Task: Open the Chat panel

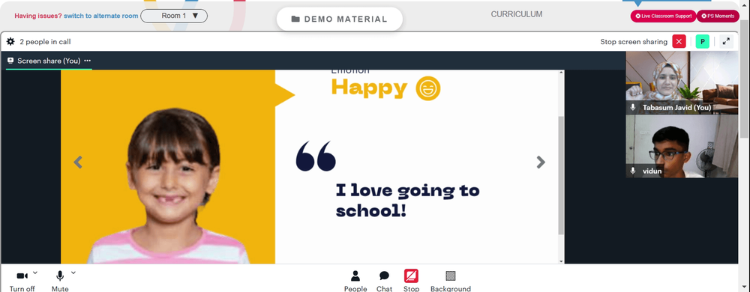Action: coord(384,281)
